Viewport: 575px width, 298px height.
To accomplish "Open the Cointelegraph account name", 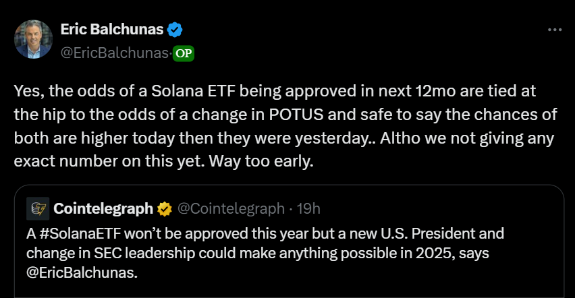I will click(x=103, y=208).
